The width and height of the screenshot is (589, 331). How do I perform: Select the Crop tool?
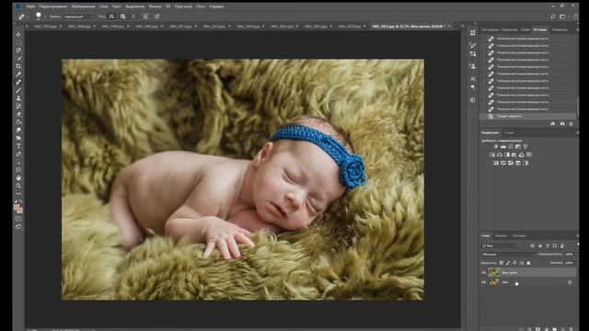pos(18,66)
